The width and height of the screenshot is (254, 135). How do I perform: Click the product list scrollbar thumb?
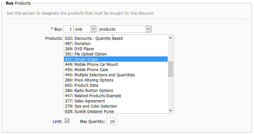point(170,69)
